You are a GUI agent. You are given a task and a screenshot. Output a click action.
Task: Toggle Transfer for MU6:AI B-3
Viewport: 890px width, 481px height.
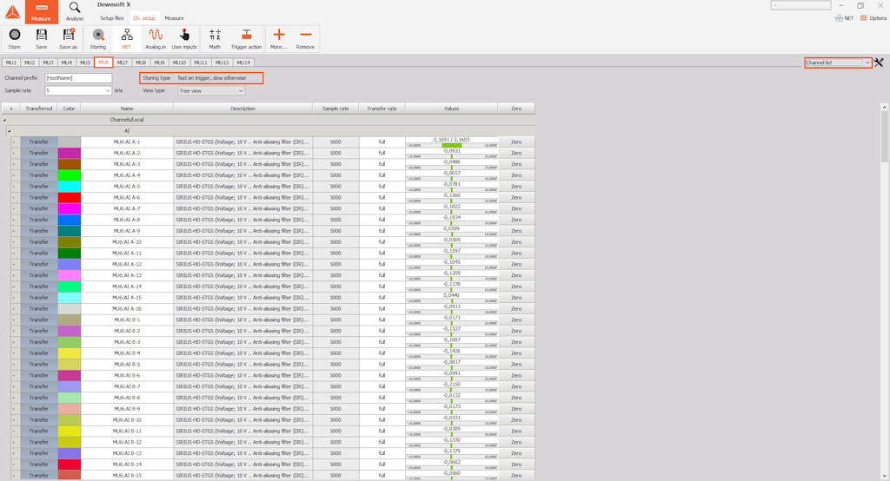tap(38, 342)
